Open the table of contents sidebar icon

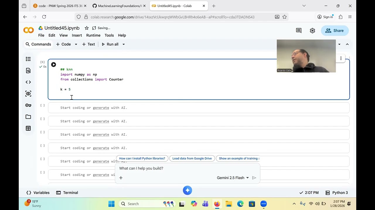pos(28,59)
